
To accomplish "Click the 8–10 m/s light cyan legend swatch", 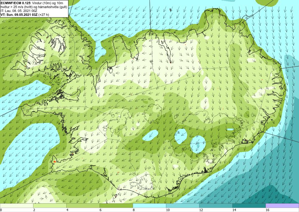I will pos(149,205).
